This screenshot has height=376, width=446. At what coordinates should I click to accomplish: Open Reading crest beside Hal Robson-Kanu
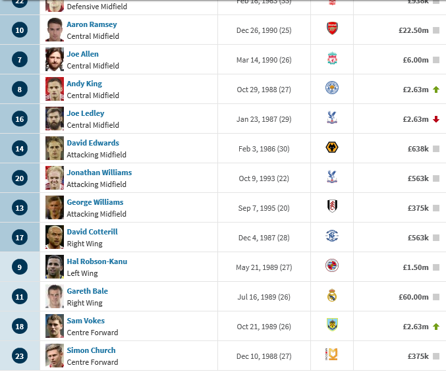[332, 265]
